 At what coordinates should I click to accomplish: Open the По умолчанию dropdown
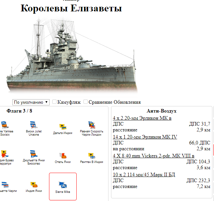click(31, 102)
